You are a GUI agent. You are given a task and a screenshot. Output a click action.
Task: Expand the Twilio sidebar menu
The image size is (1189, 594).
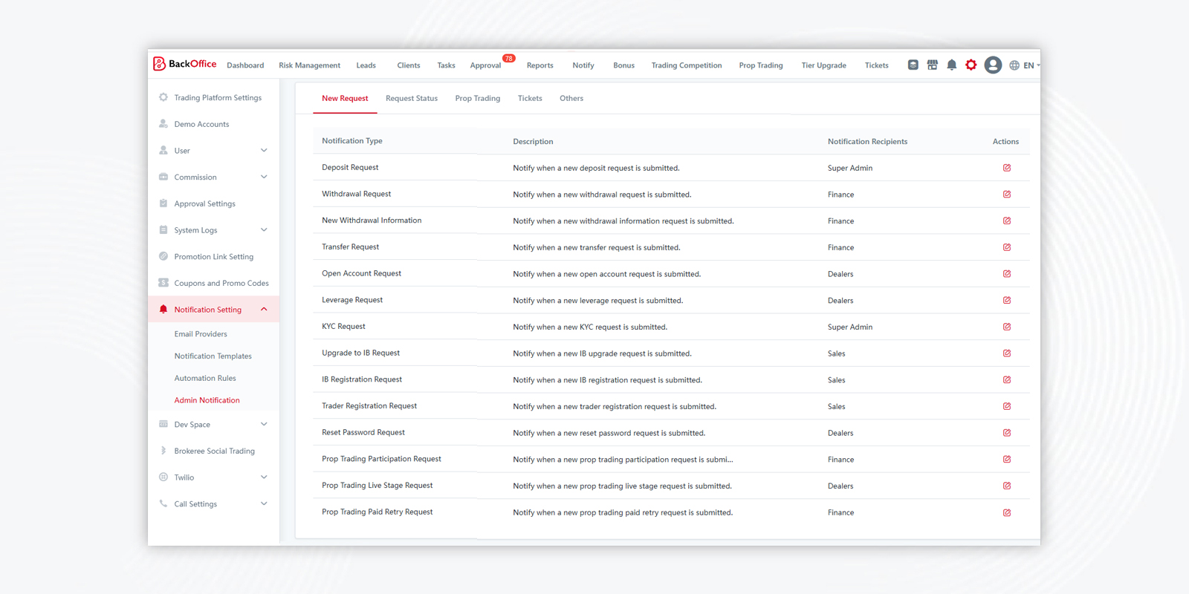coord(214,477)
